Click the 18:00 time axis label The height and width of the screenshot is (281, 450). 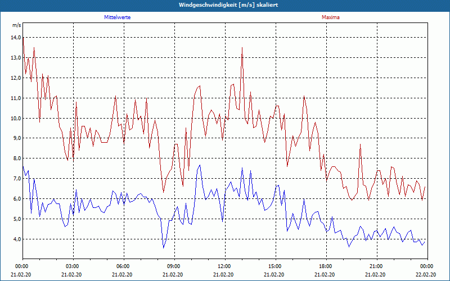click(326, 266)
